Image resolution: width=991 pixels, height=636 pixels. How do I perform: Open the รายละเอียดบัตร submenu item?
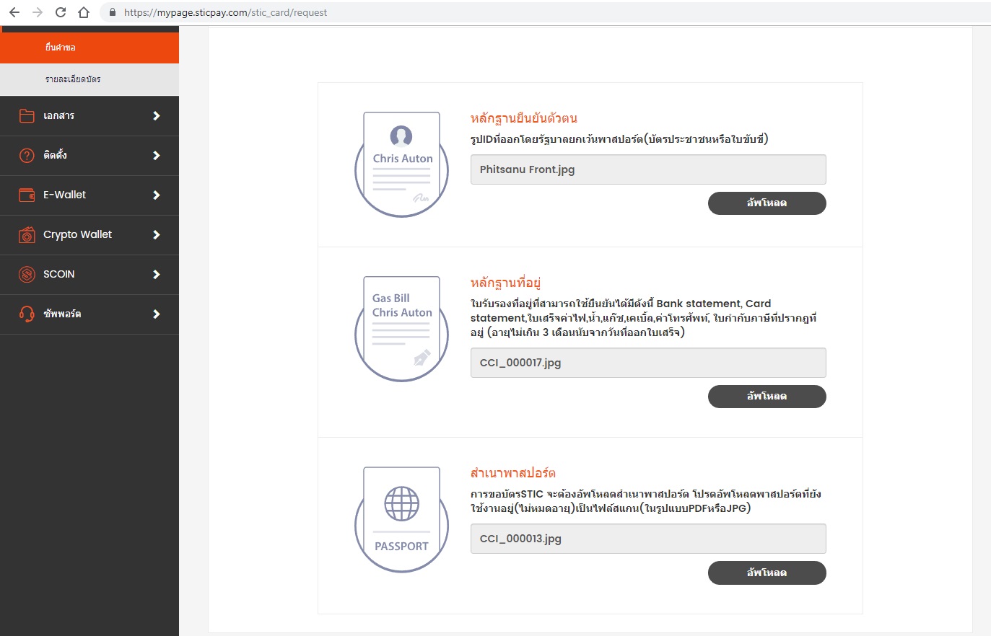click(90, 79)
